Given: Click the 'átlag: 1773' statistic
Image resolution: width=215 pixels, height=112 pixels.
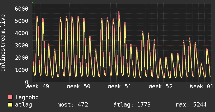Looking at the screenshot, I should coord(132,105).
